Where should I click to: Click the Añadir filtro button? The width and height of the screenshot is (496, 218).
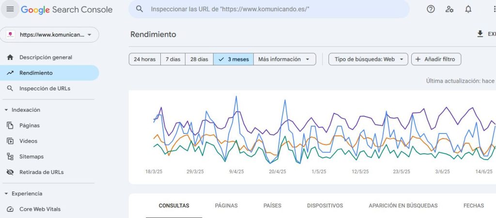436,59
